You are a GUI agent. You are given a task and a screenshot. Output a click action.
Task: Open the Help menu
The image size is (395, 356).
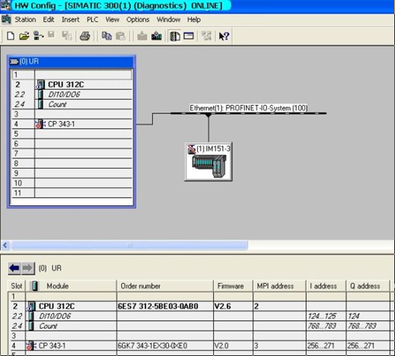[194, 20]
